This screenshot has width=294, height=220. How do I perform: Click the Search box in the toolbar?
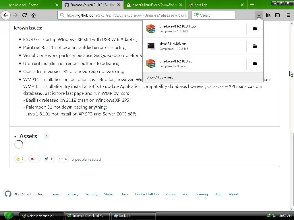(213, 15)
